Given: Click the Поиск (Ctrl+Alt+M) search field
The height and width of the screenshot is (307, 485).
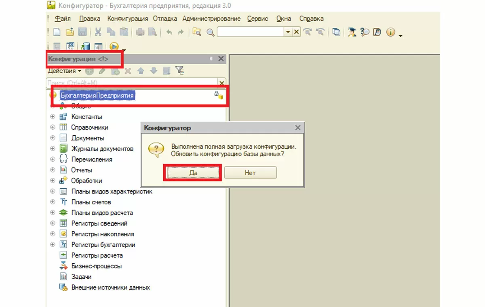Looking at the screenshot, I should tap(132, 83).
